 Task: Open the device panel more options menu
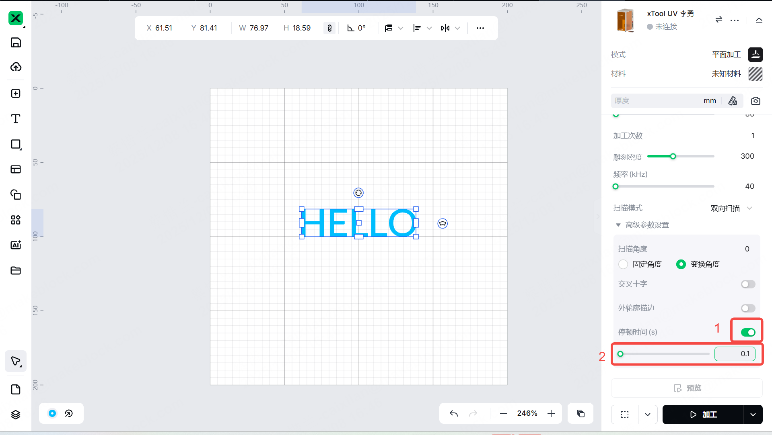pyautogui.click(x=735, y=20)
